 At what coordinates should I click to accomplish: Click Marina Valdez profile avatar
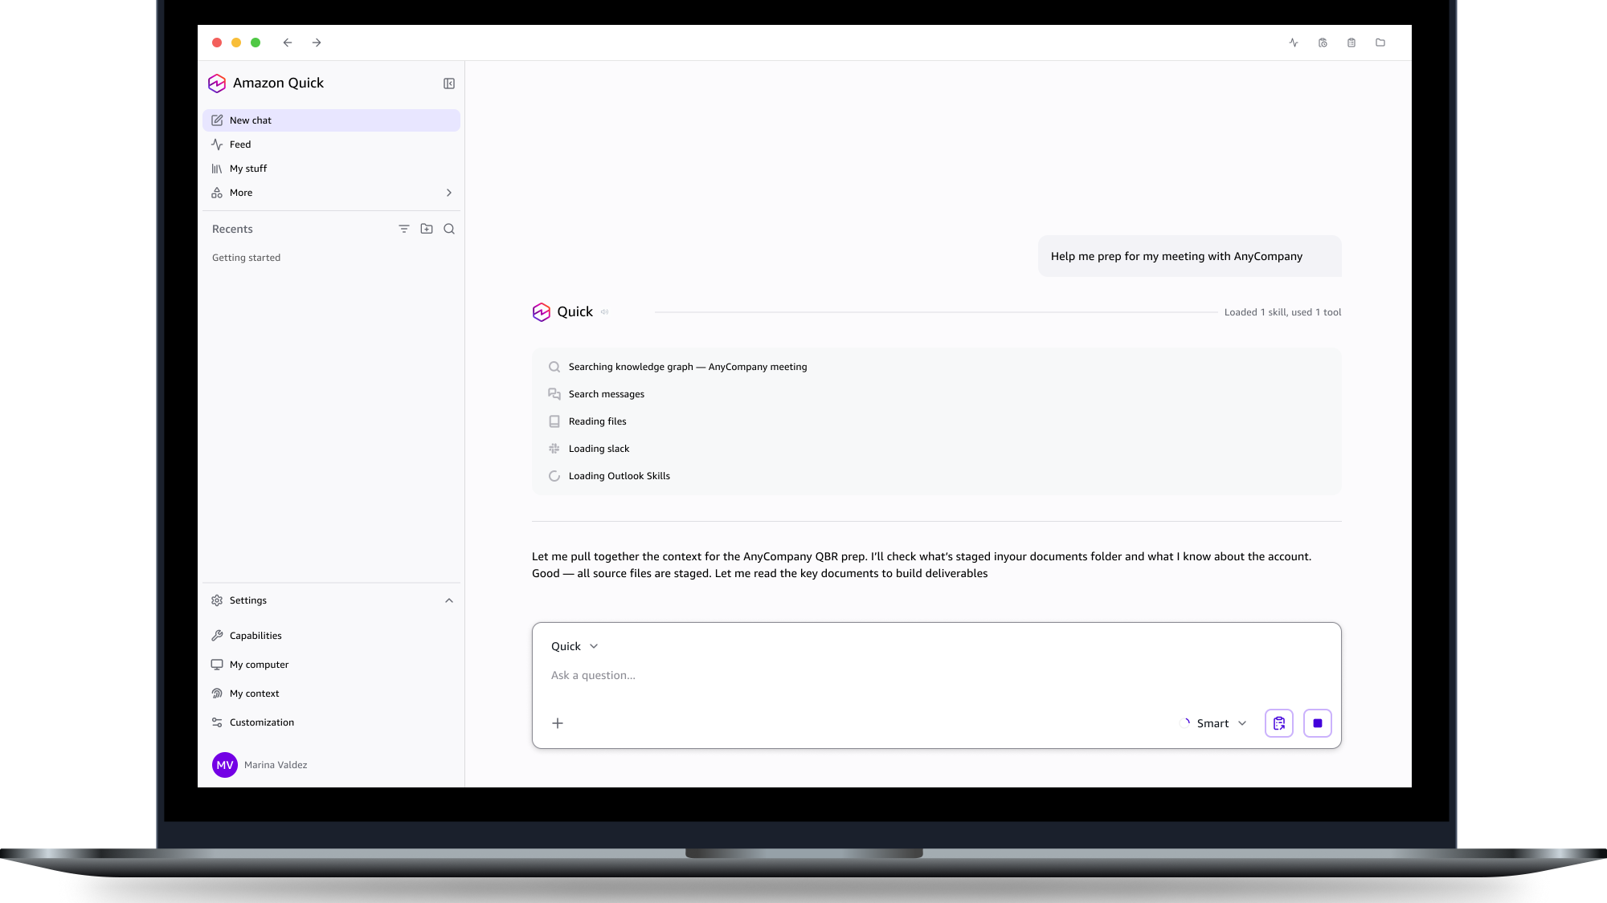(225, 764)
